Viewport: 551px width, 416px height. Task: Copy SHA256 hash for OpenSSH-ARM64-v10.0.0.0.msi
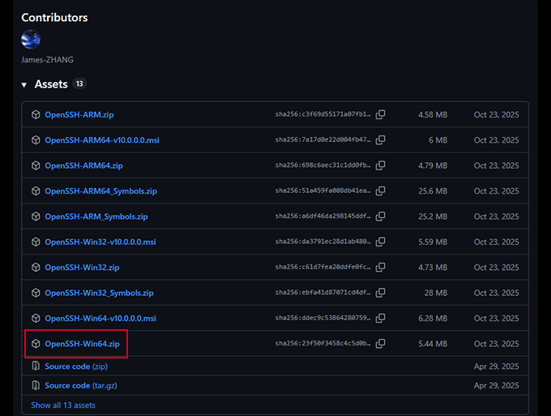380,140
